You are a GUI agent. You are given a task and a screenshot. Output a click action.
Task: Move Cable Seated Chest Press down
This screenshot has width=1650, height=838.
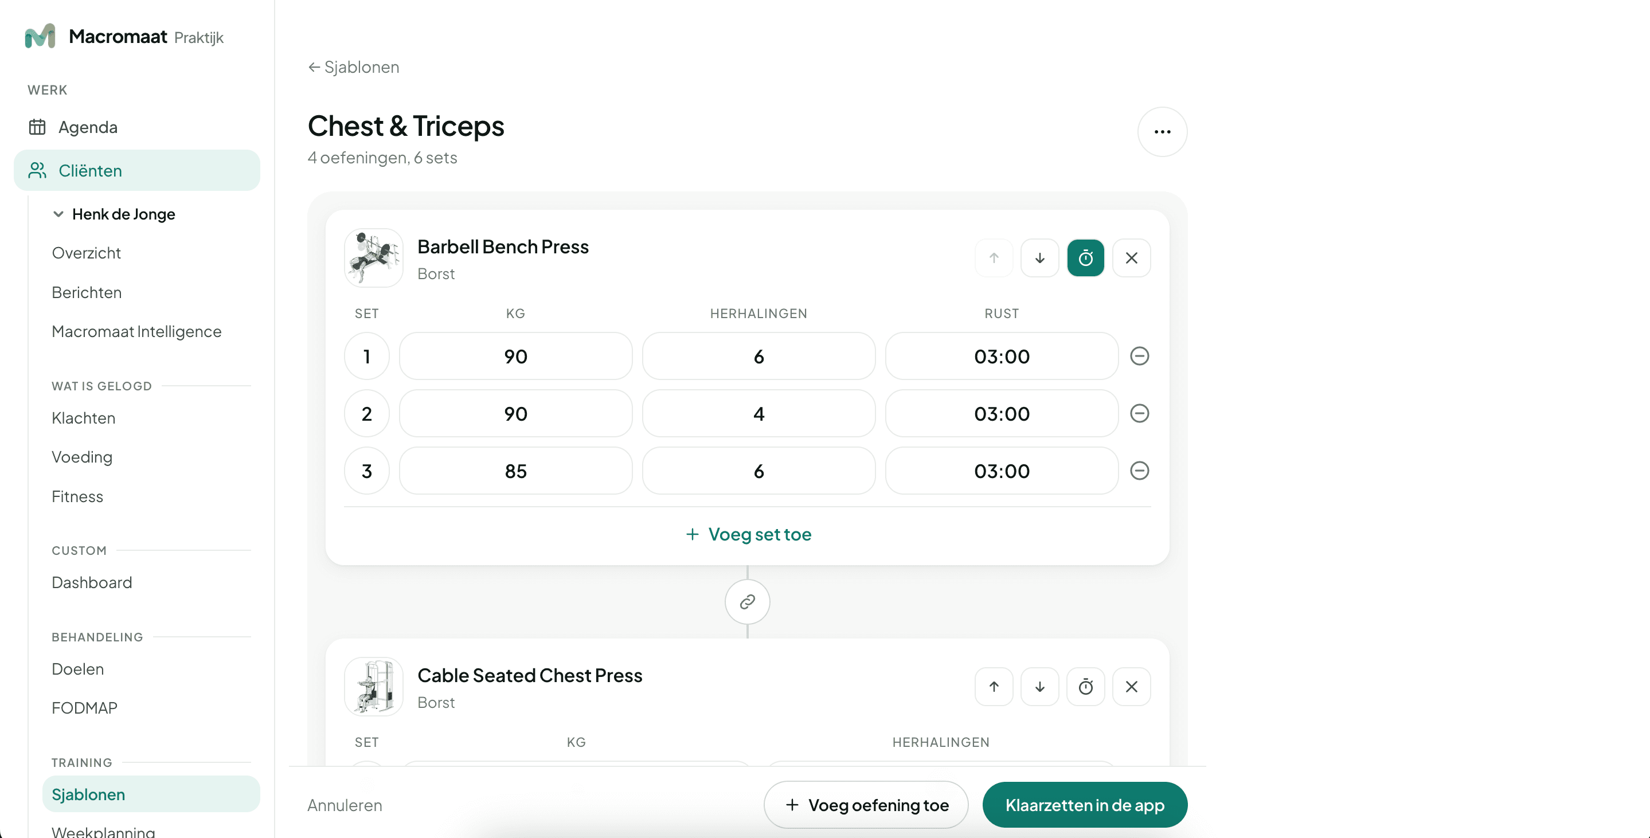coord(1039,687)
